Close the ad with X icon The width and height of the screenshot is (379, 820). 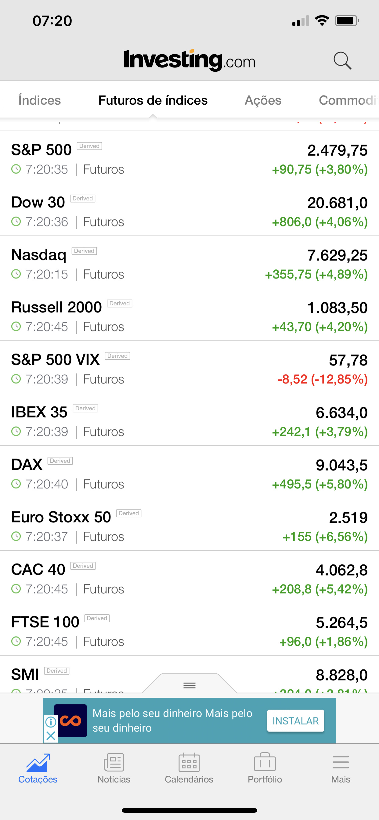[x=51, y=735]
